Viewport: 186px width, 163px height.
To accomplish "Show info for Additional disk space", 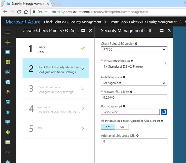I will pyautogui.click(x=137, y=135).
